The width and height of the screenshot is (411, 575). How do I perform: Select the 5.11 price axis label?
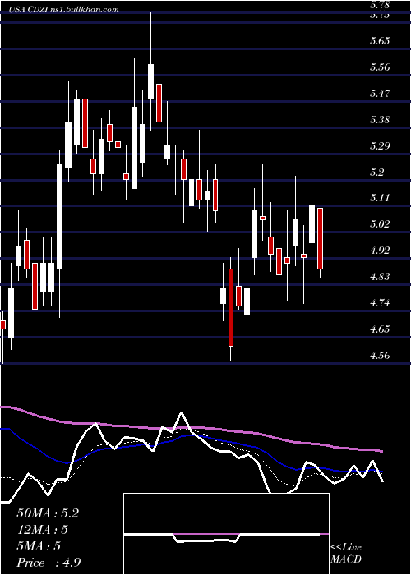(x=380, y=198)
